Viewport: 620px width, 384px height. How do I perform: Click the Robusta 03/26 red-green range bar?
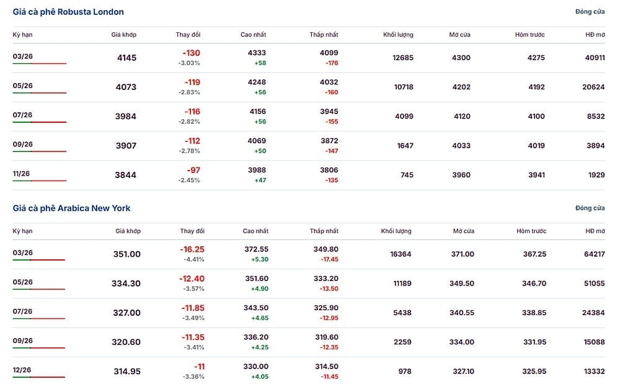tap(40, 63)
